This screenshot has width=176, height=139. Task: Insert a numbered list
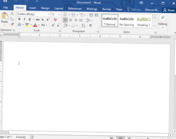(x=73, y=15)
